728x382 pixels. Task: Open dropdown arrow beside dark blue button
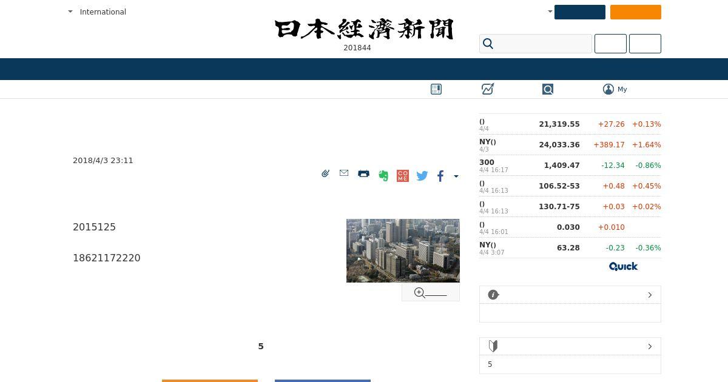click(550, 12)
